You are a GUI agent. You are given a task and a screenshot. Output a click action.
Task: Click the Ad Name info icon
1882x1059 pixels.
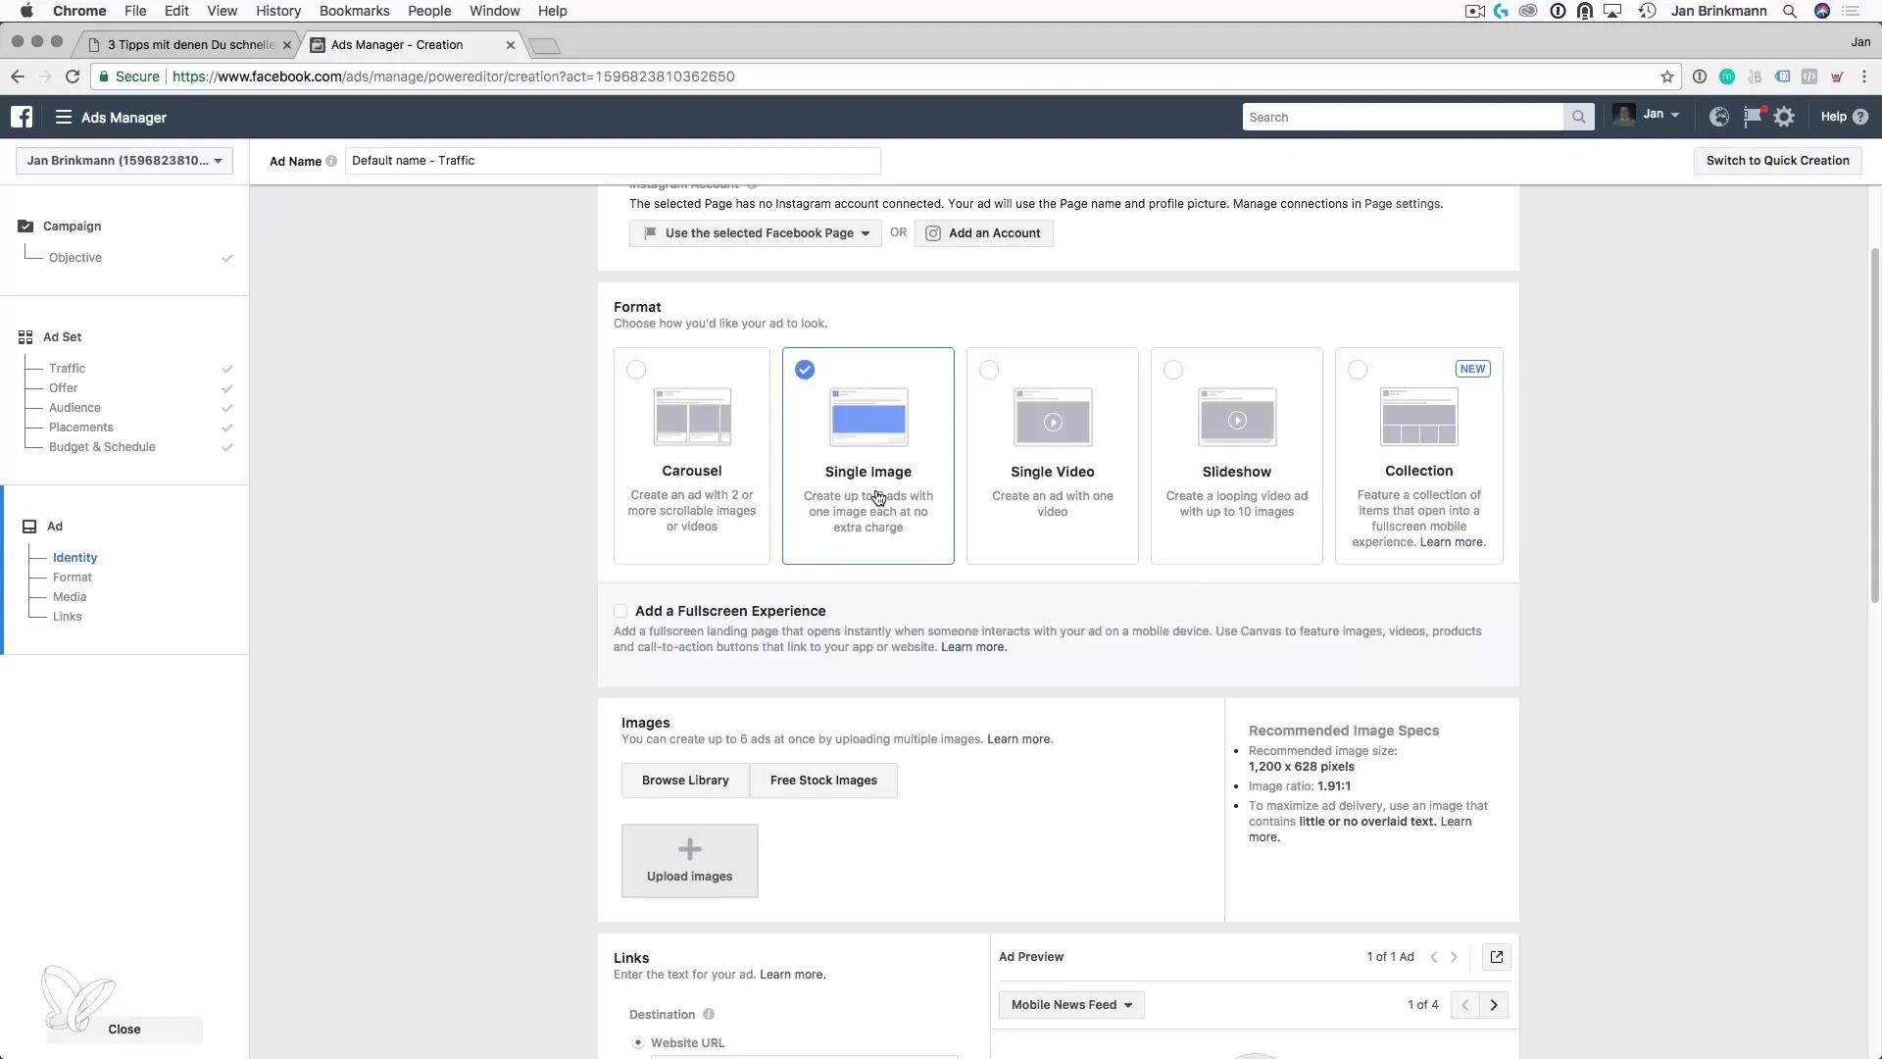coord(331,161)
